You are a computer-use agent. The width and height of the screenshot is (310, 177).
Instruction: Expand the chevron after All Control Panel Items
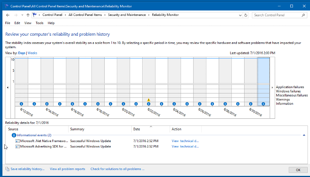(x=105, y=15)
